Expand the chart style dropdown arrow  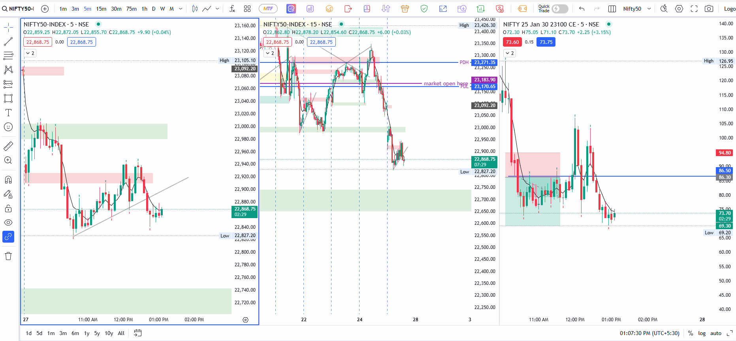217,9
